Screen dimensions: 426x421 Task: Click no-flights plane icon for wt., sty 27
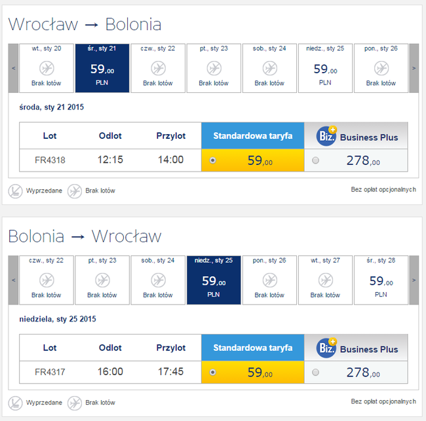pos(326,280)
